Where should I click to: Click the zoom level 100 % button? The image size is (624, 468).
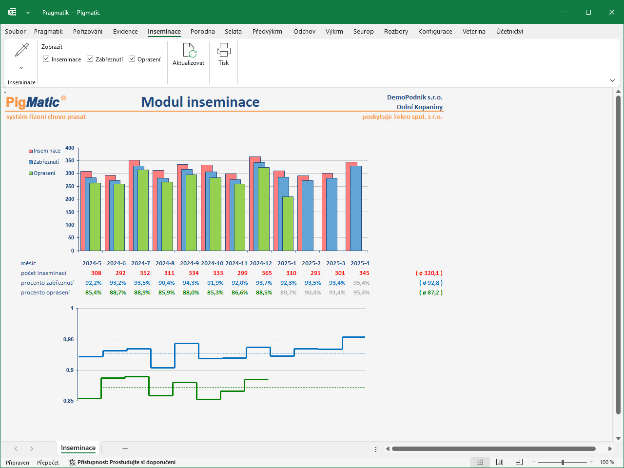pos(607,462)
